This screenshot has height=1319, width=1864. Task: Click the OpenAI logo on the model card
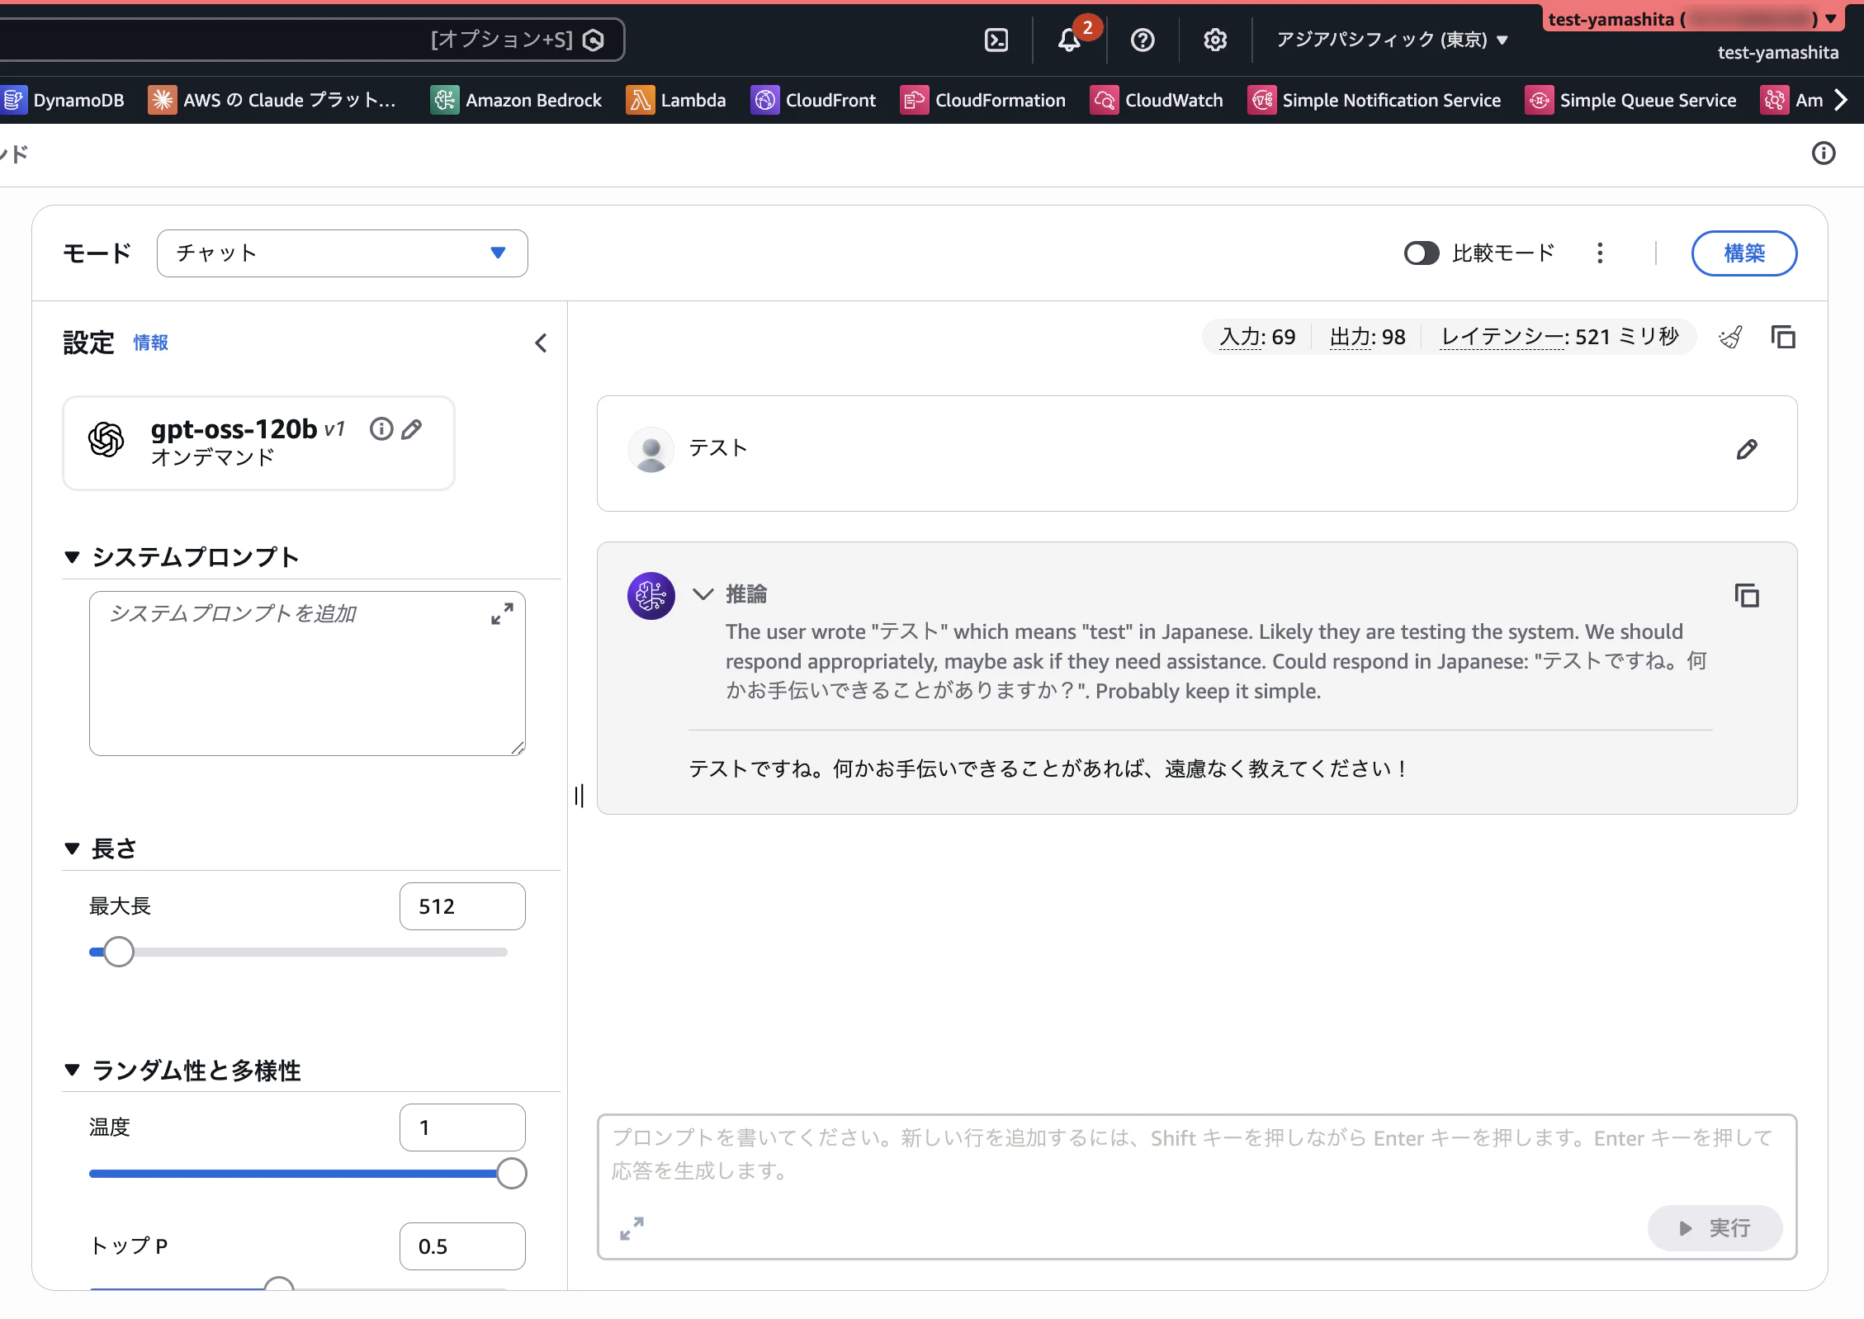pyautogui.click(x=106, y=440)
